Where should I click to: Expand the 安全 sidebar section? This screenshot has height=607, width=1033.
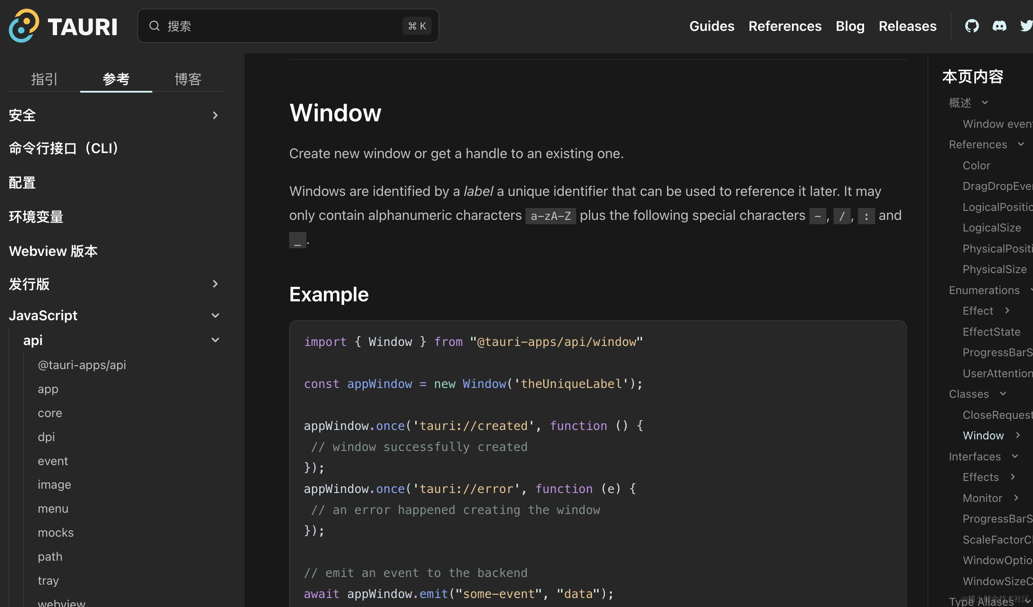tap(215, 115)
